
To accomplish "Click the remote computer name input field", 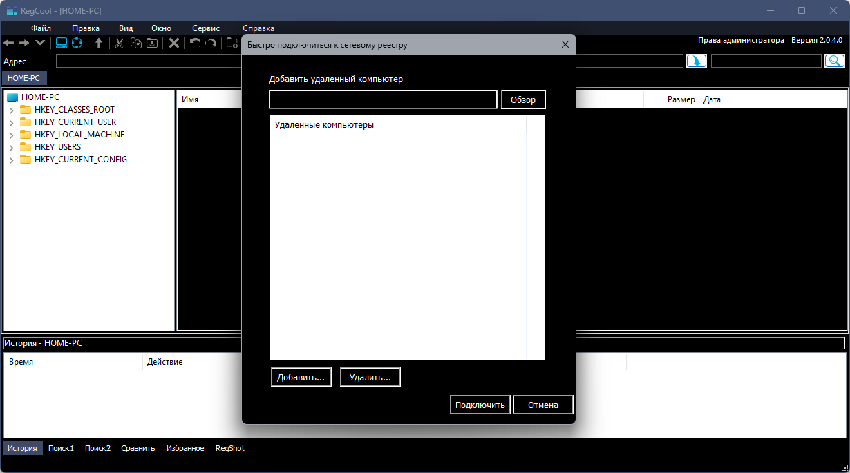I will tap(383, 99).
